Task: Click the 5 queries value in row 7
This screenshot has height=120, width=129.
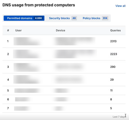Action: click(x=111, y=108)
